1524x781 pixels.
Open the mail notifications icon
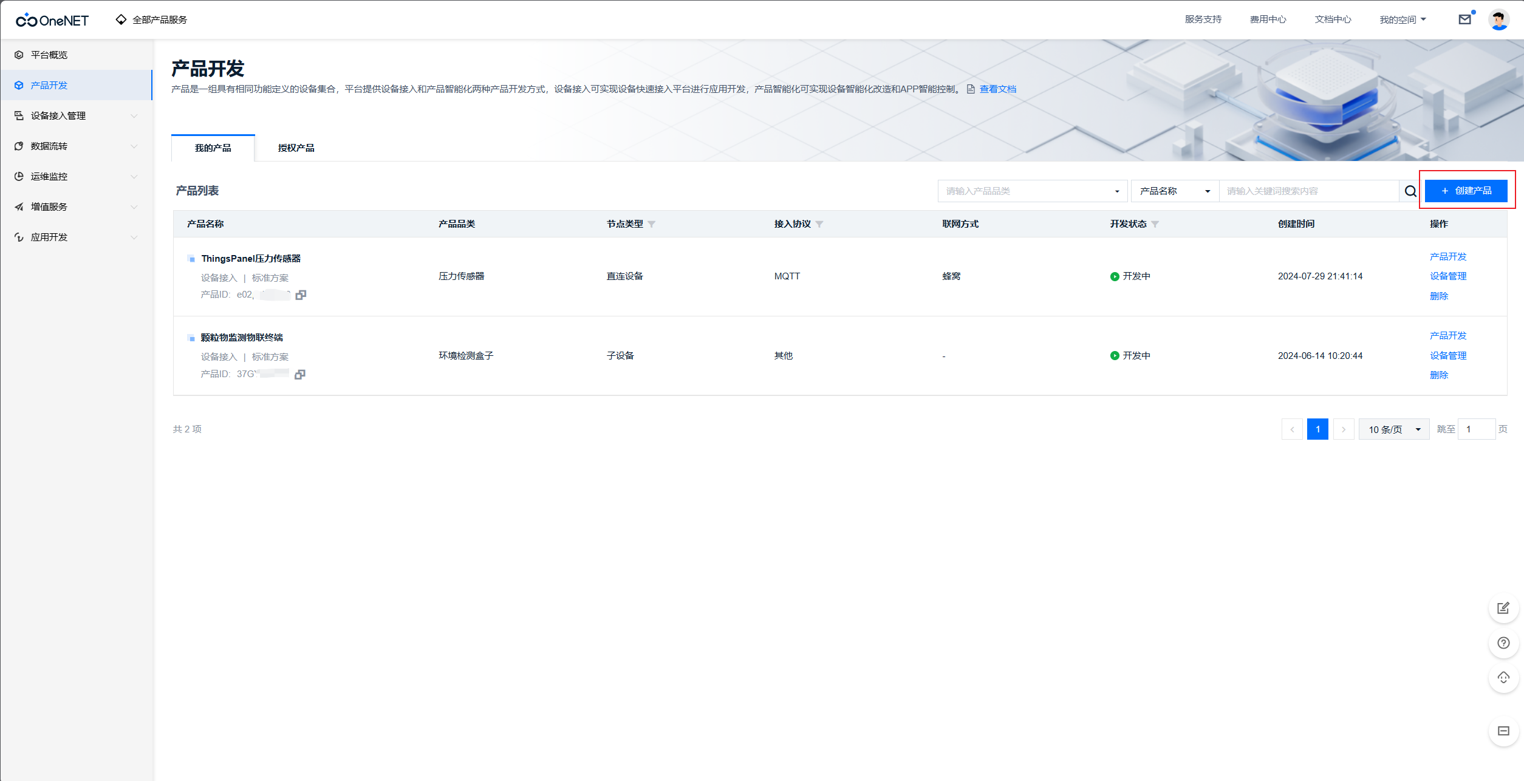coord(1464,19)
